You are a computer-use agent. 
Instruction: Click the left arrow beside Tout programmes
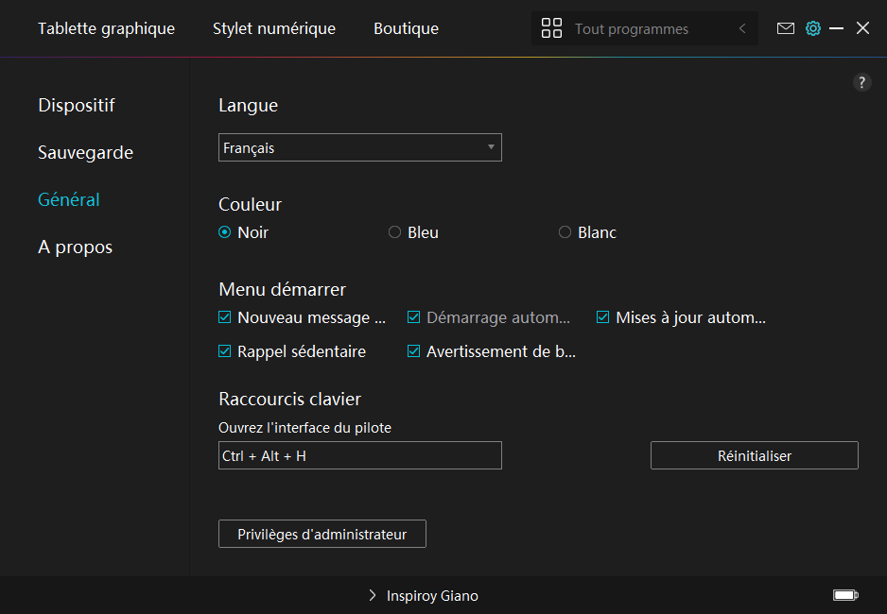pos(742,28)
